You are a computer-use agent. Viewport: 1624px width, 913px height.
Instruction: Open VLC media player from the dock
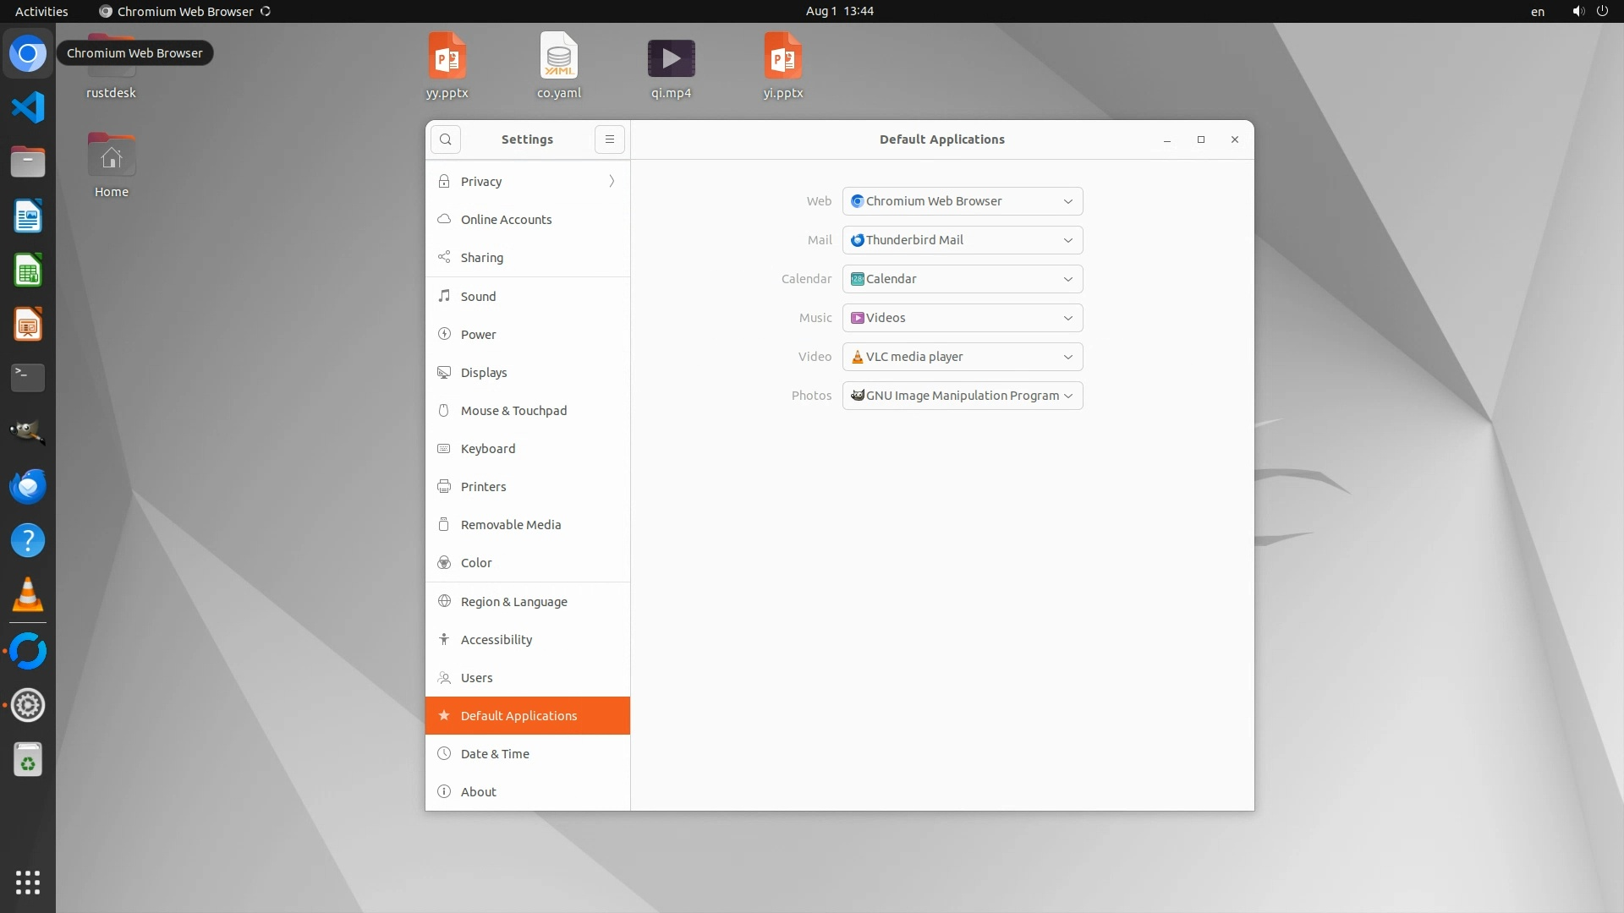pyautogui.click(x=28, y=595)
